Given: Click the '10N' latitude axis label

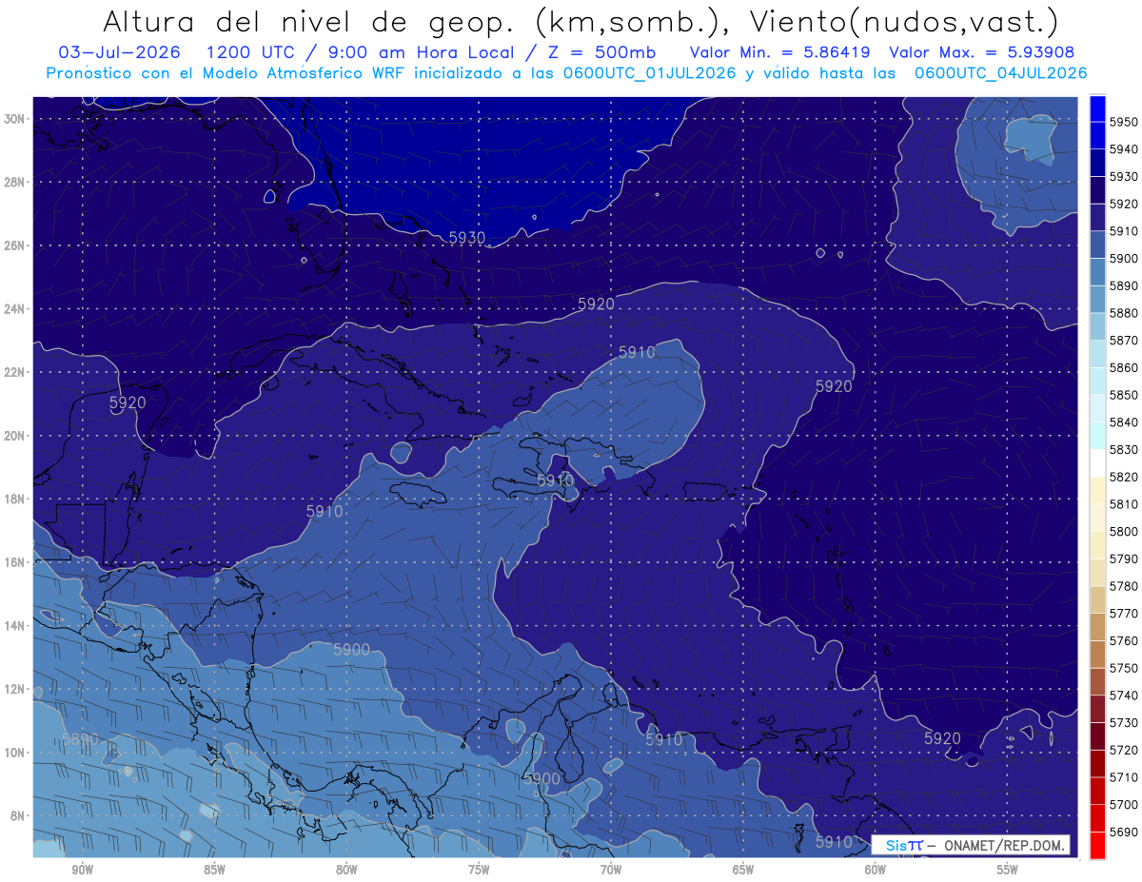Looking at the screenshot, I should click(15, 753).
